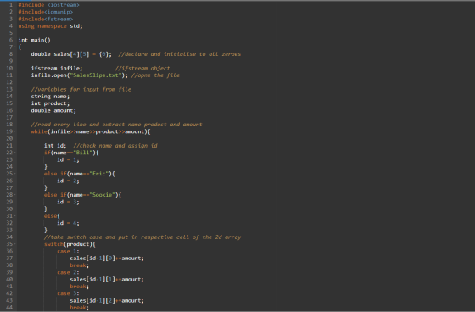
Task: Click the "else{" line 31
Action: click(52, 216)
